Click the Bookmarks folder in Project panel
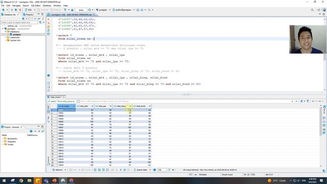Viewport: 327px width, 184px height. coord(12,139)
